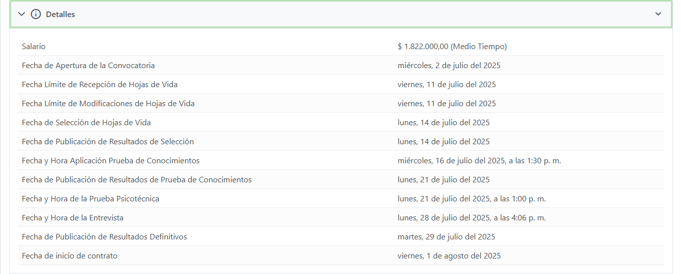681x274 pixels.
Task: Click Fecha de Publicación de Resultados de Selección
Action: pos(108,142)
